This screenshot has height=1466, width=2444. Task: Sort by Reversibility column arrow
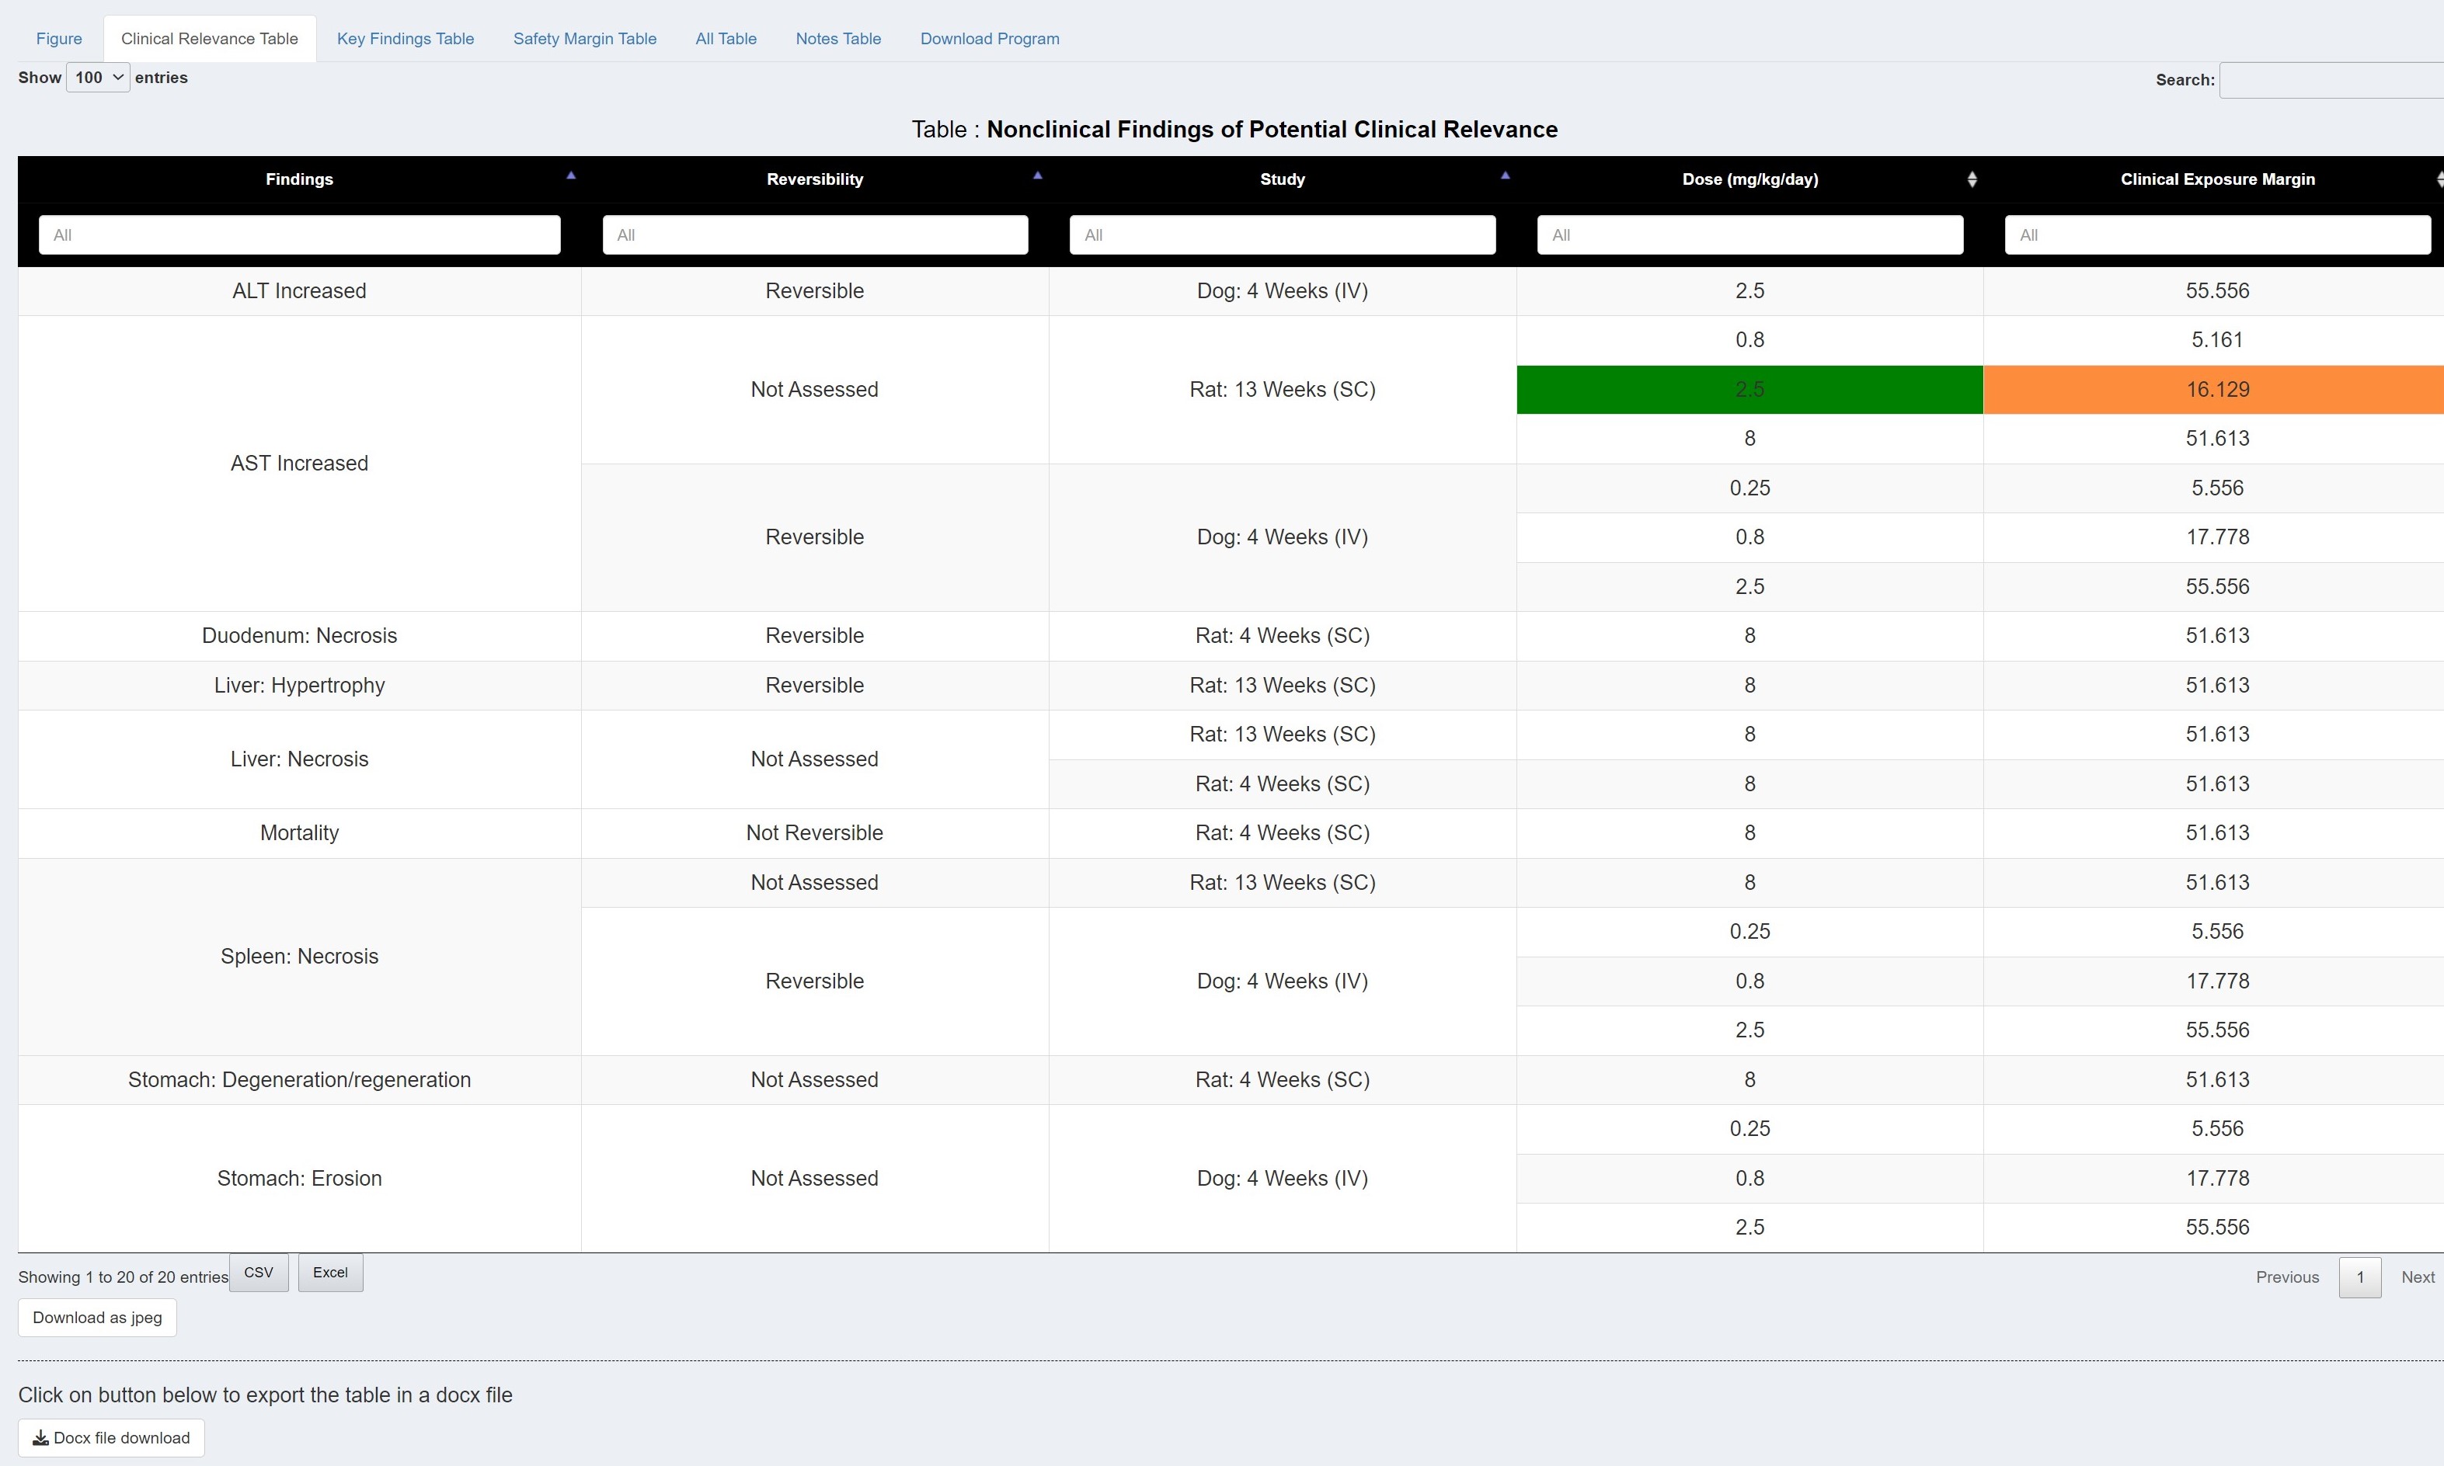pos(1038,175)
